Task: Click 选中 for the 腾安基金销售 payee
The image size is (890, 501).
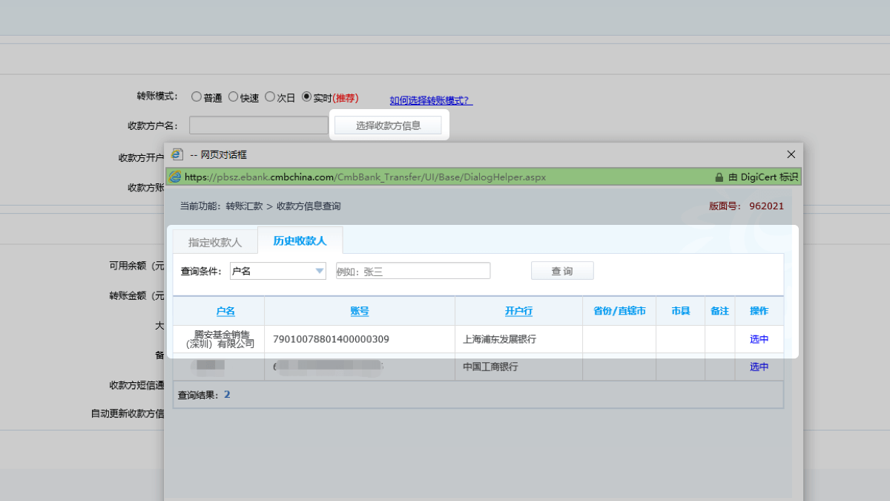Action: [759, 339]
